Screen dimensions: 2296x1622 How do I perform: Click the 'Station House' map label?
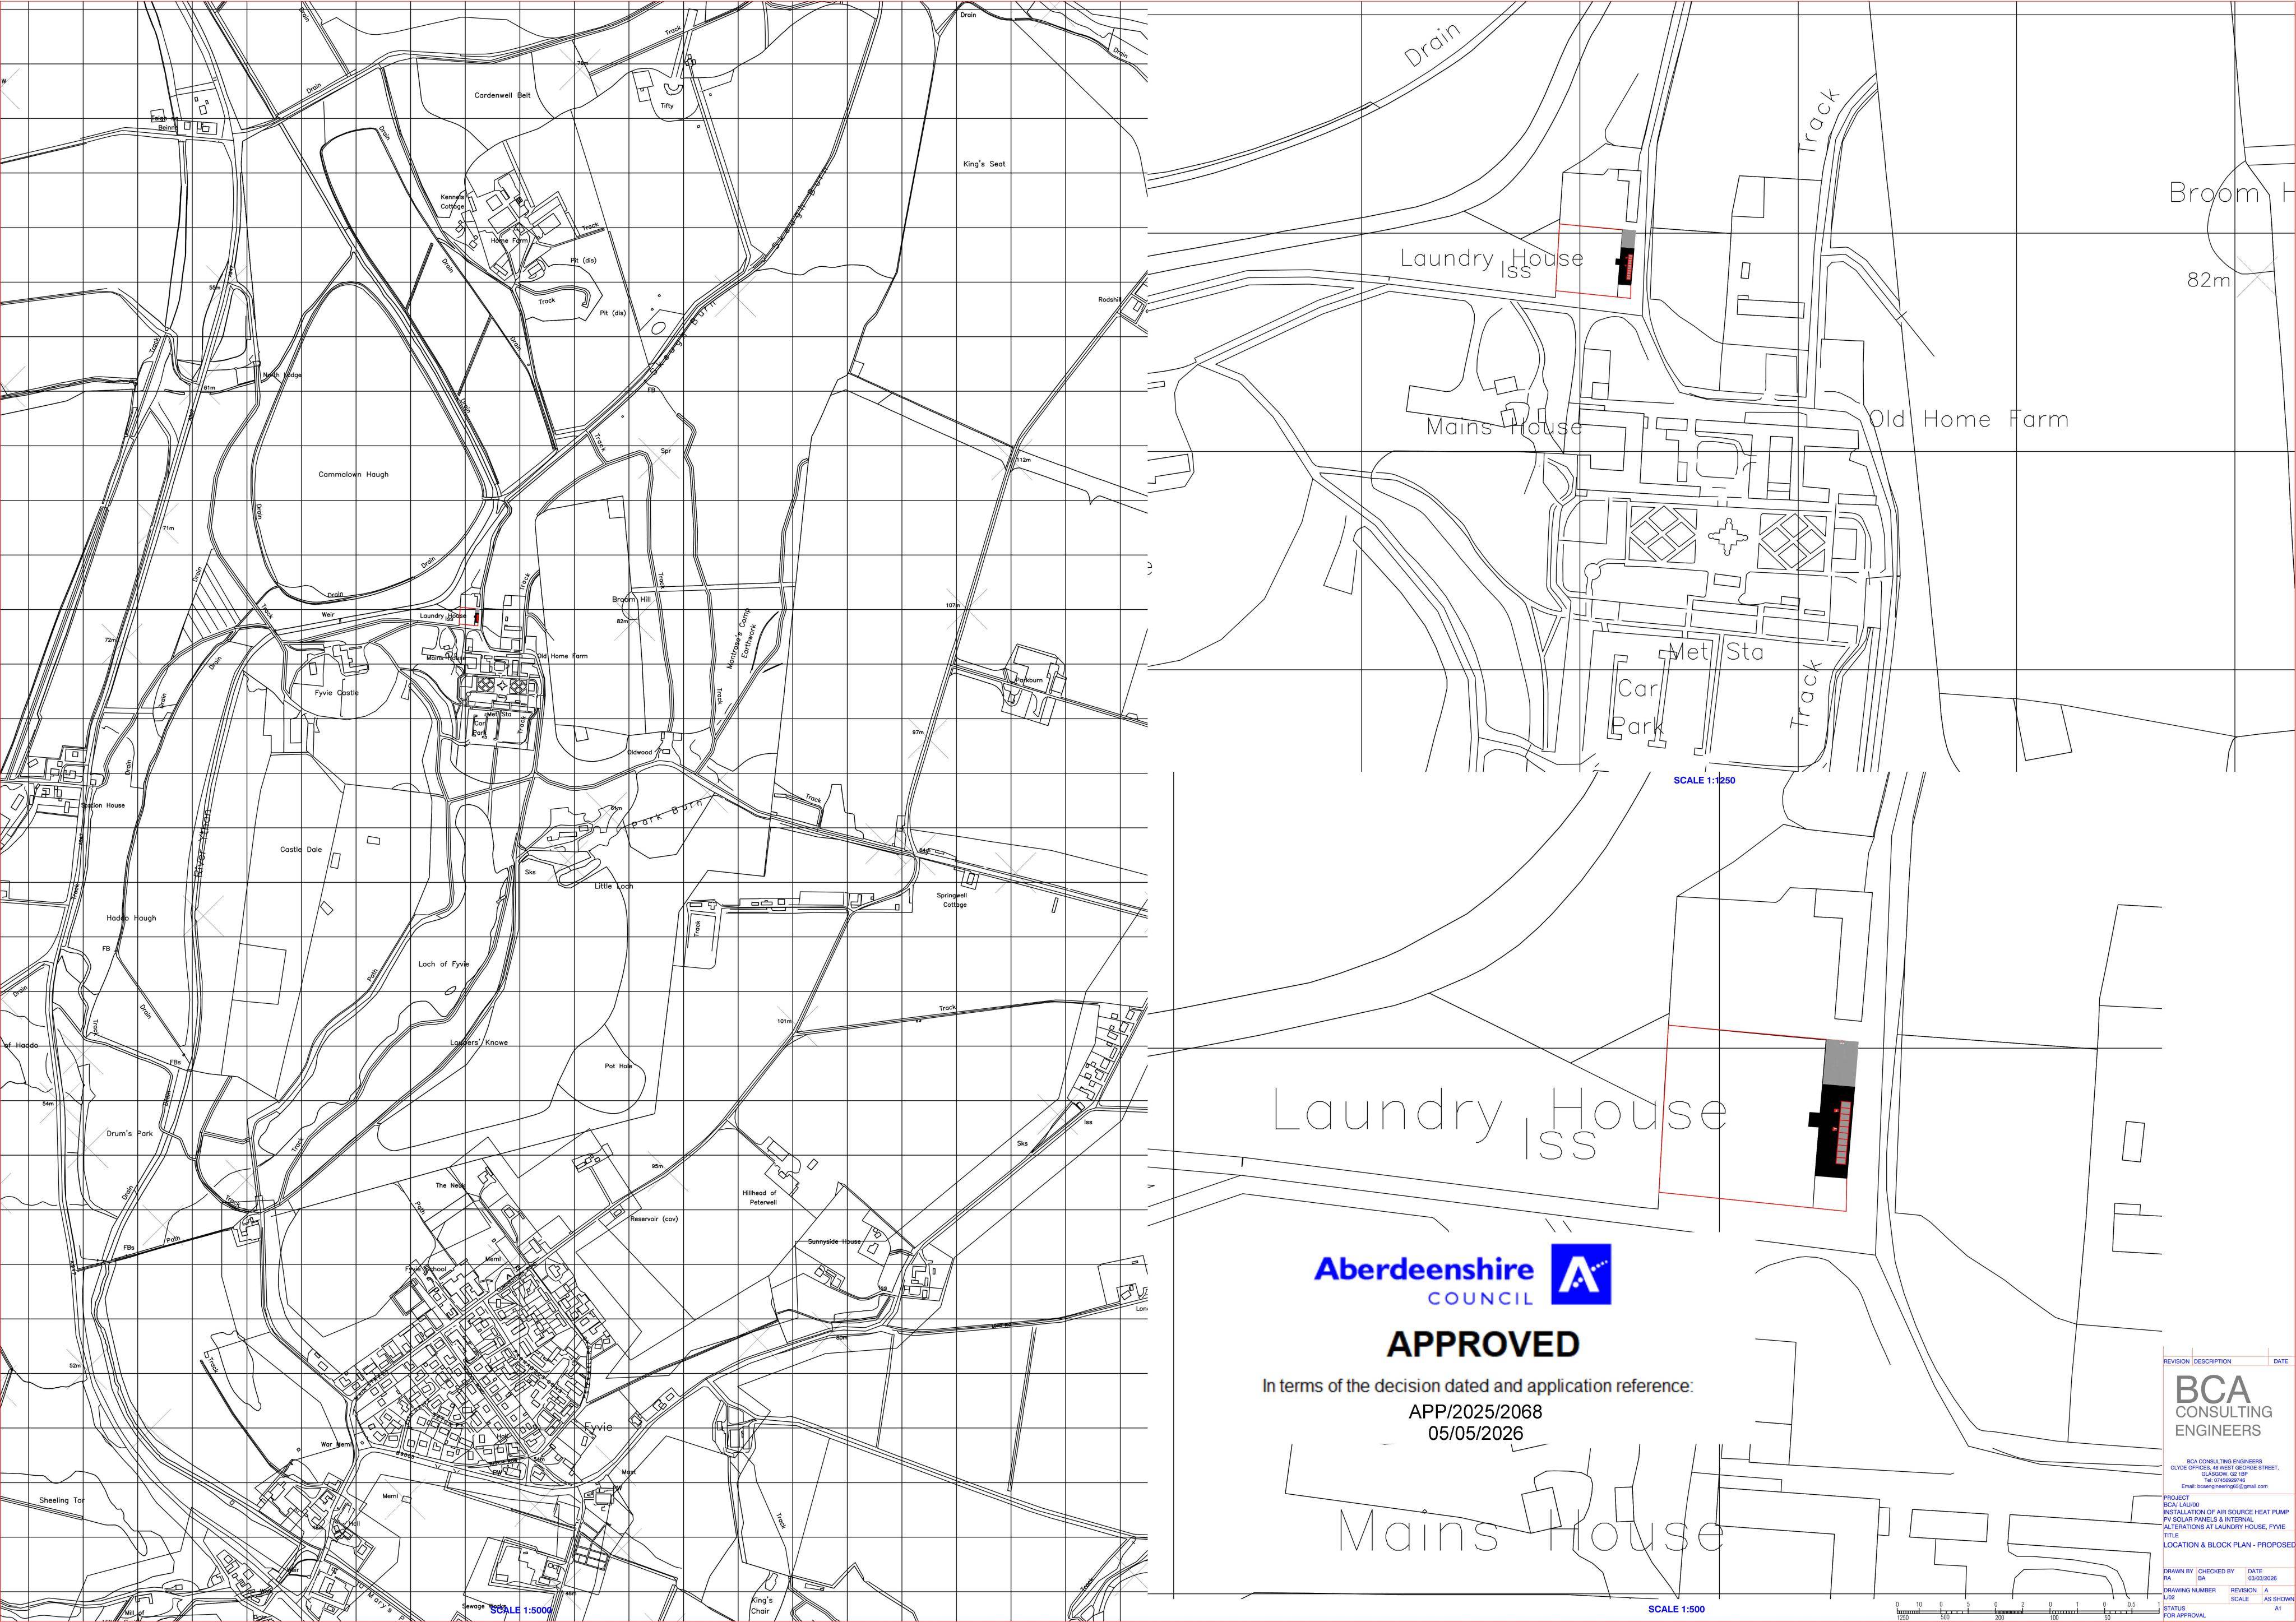pos(103,805)
